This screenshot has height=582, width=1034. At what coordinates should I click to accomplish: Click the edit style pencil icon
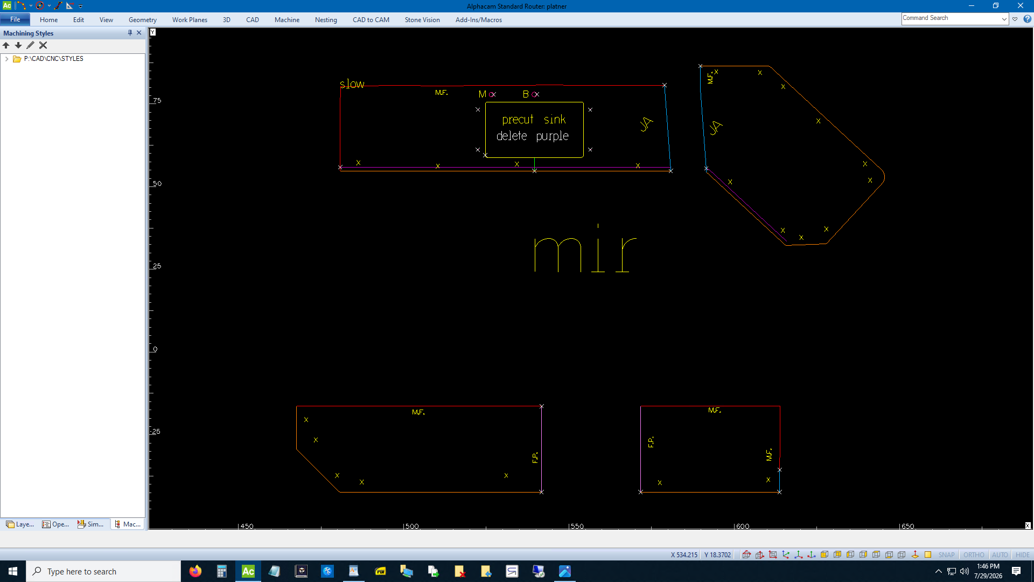tap(31, 45)
